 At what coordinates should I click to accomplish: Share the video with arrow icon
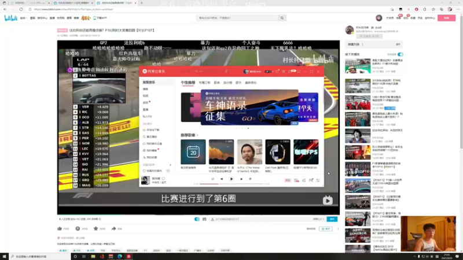coord(113,228)
